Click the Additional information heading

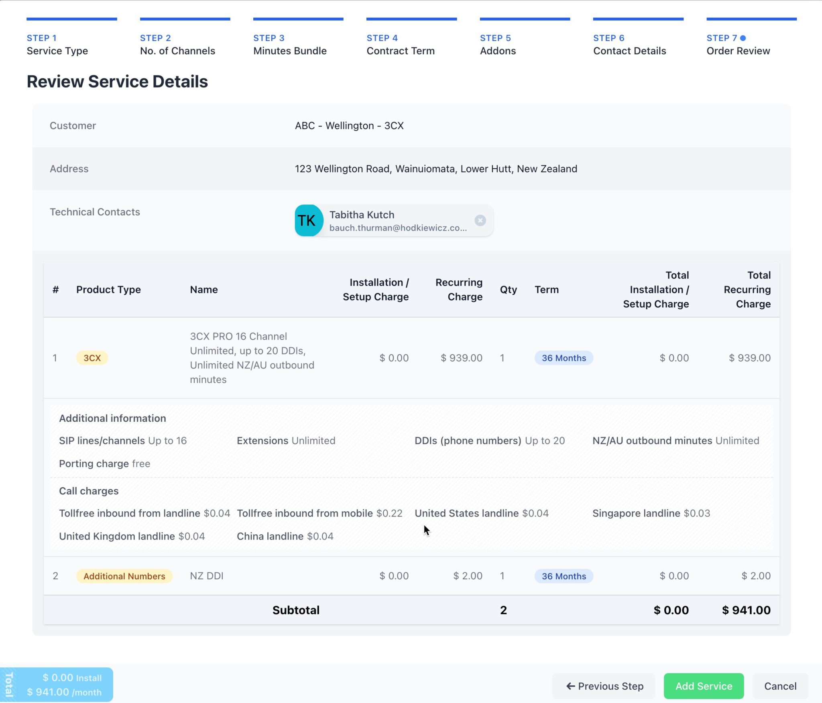(112, 418)
